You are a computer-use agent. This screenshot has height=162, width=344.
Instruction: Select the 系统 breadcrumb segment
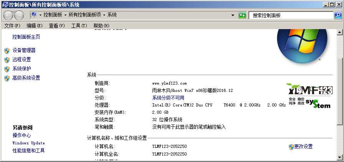click(x=112, y=15)
